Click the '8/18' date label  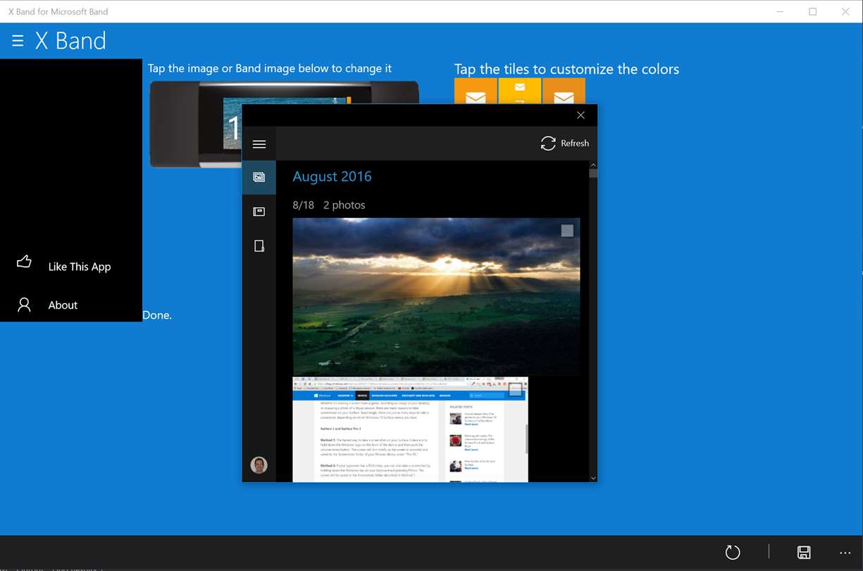pyautogui.click(x=303, y=205)
